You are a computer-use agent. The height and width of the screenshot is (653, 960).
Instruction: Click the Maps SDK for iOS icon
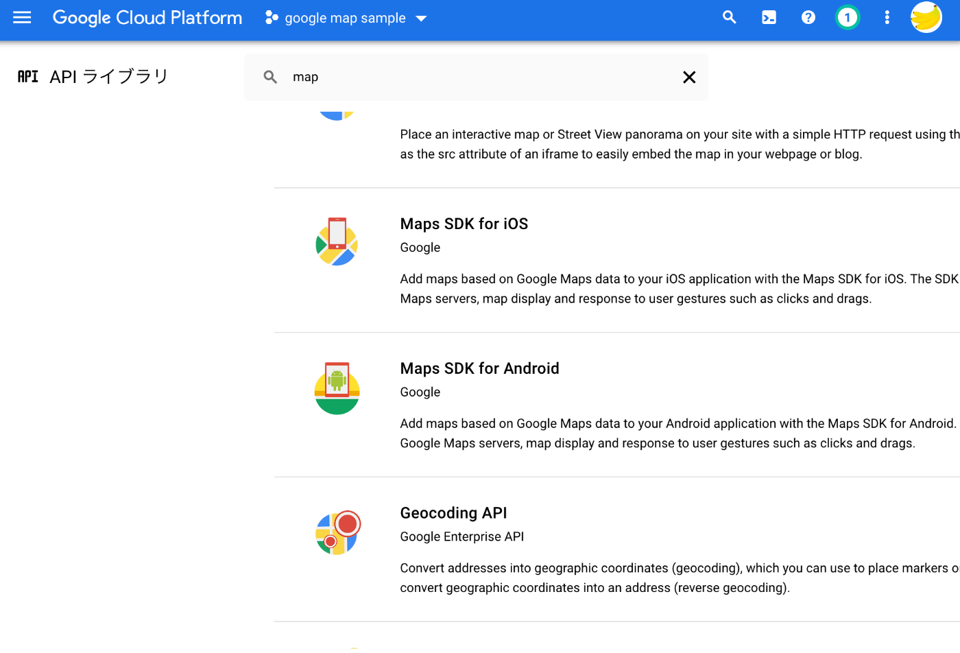tap(337, 241)
